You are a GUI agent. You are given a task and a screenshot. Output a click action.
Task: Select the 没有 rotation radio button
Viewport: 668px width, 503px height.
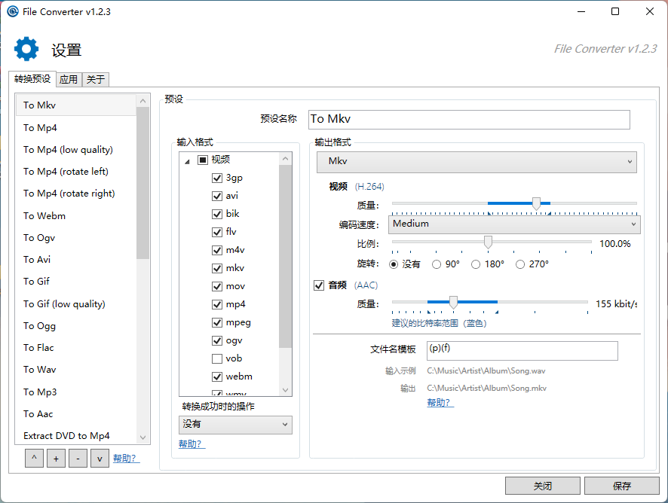coord(394,264)
